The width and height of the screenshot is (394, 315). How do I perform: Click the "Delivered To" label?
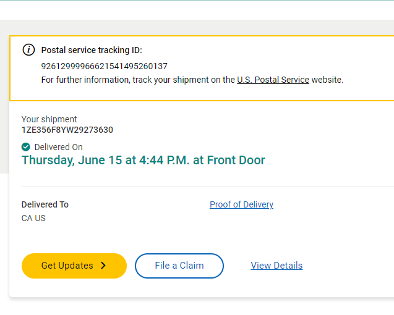[45, 204]
